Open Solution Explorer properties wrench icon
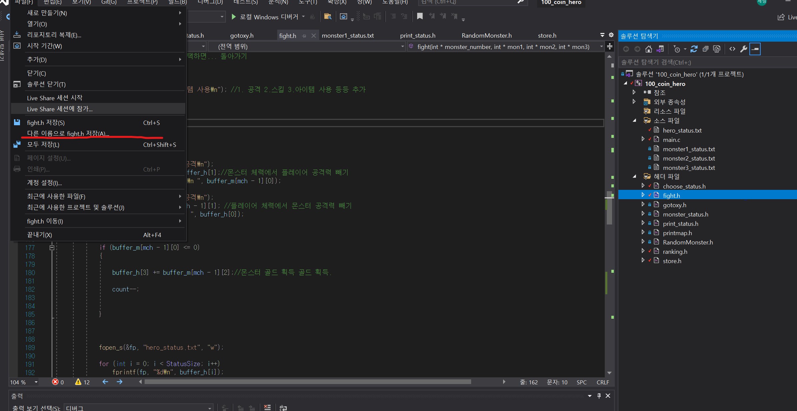Viewport: 797px width, 411px height. point(744,49)
